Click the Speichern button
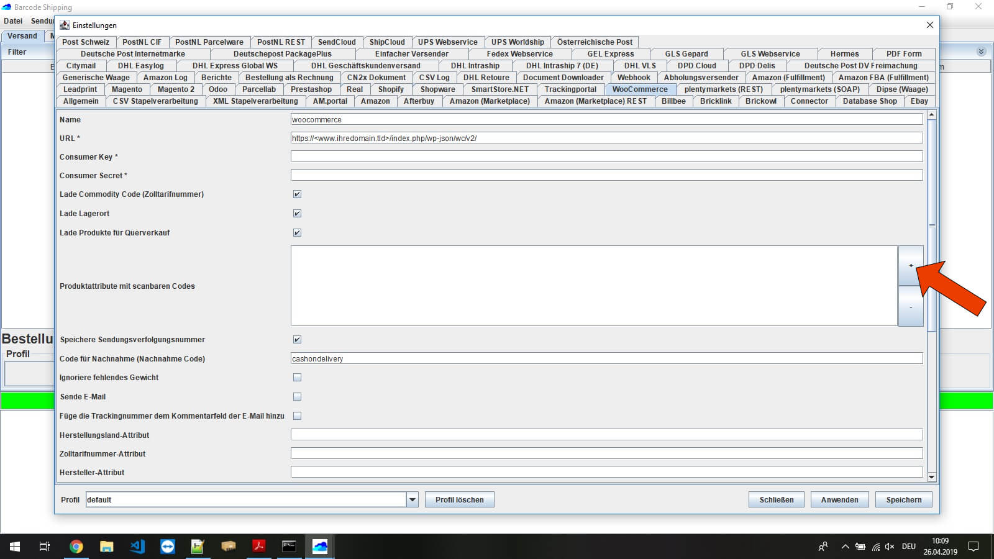994x559 pixels. click(904, 499)
